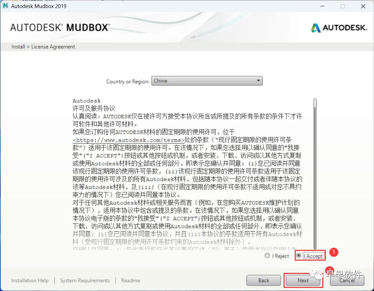Click the 'Install > License Agreement' breadcrumb text

point(43,47)
